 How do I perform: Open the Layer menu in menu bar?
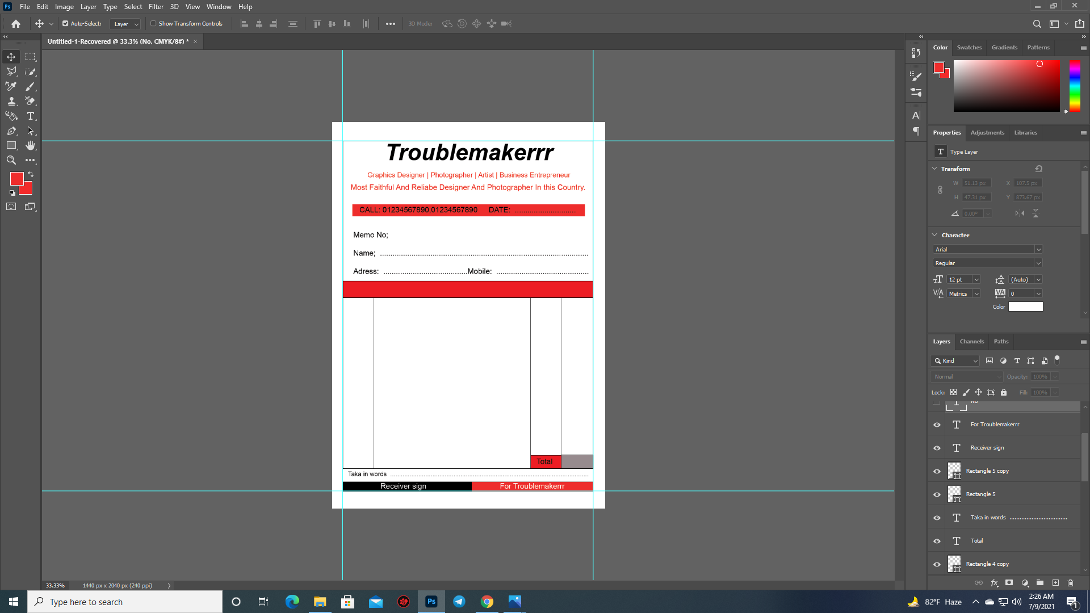(x=87, y=6)
